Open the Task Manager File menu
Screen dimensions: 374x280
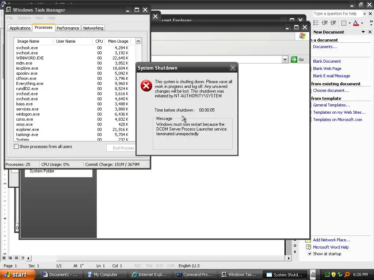point(10,18)
